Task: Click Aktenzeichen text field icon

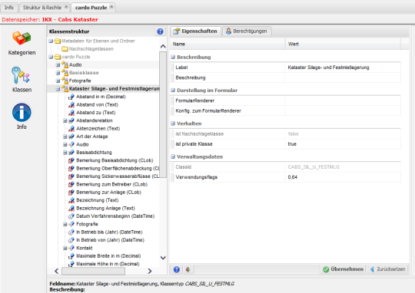Action: click(x=71, y=129)
